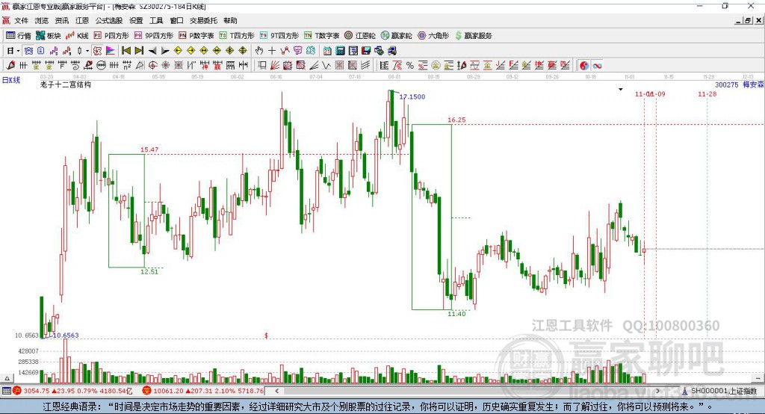The width and height of the screenshot is (765, 414).
Task: Toggle the left-pointing black arrow button
Action: [152, 50]
